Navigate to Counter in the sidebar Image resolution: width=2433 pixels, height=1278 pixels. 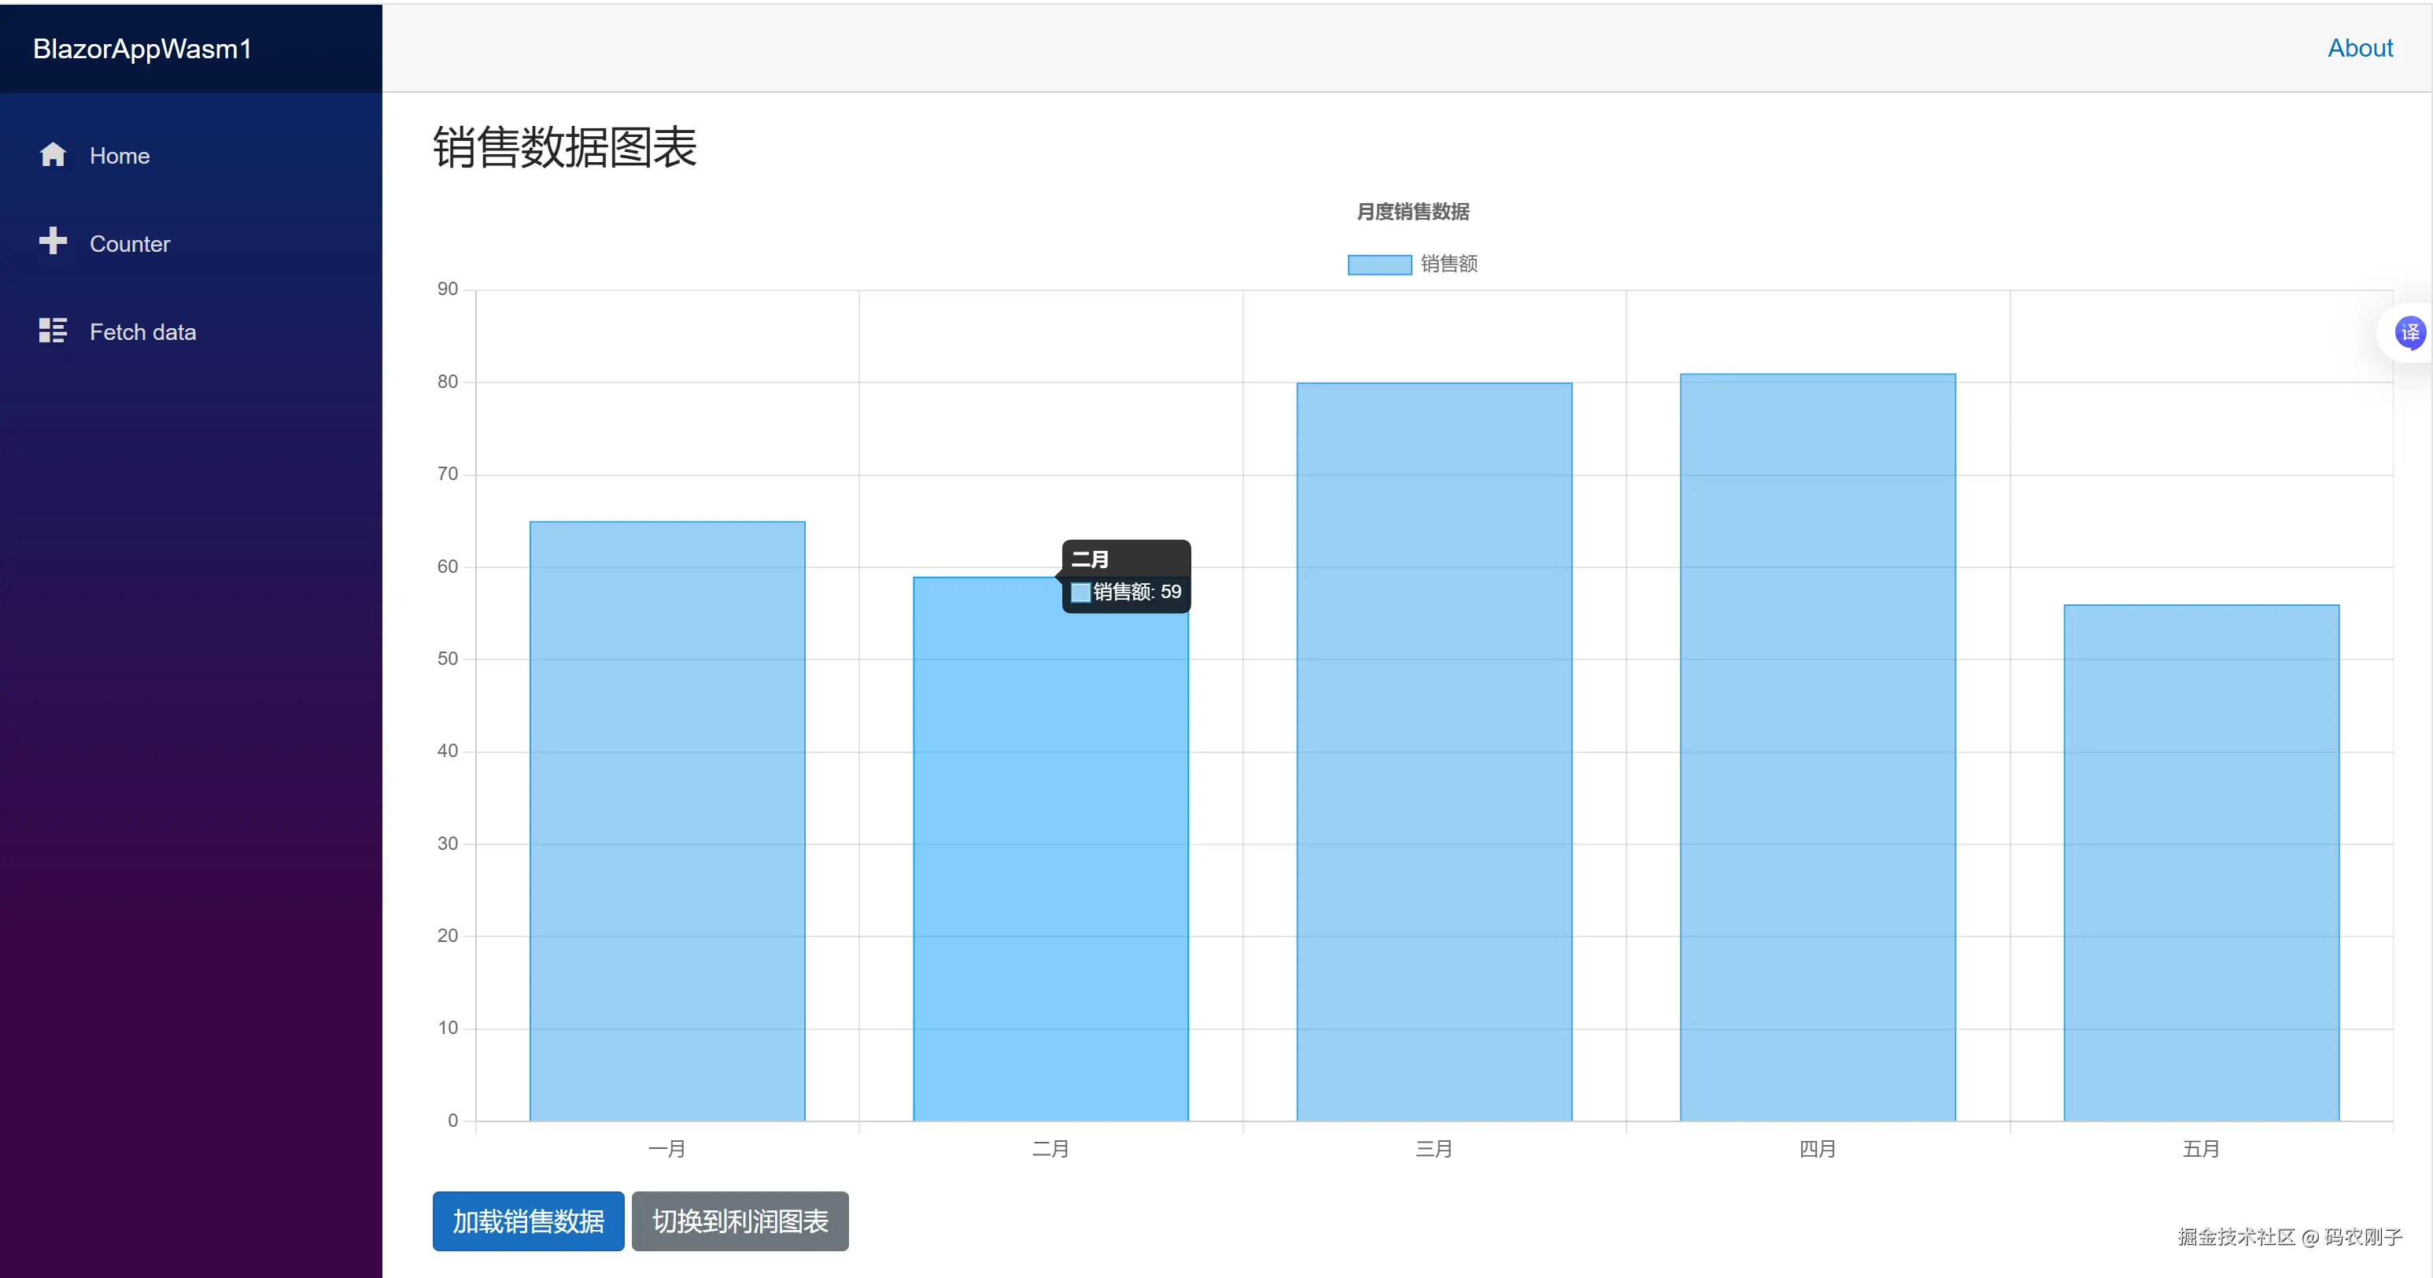[131, 242]
